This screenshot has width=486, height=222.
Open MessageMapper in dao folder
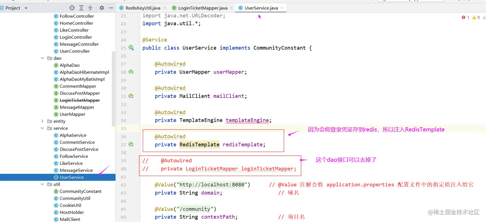tap(77, 107)
